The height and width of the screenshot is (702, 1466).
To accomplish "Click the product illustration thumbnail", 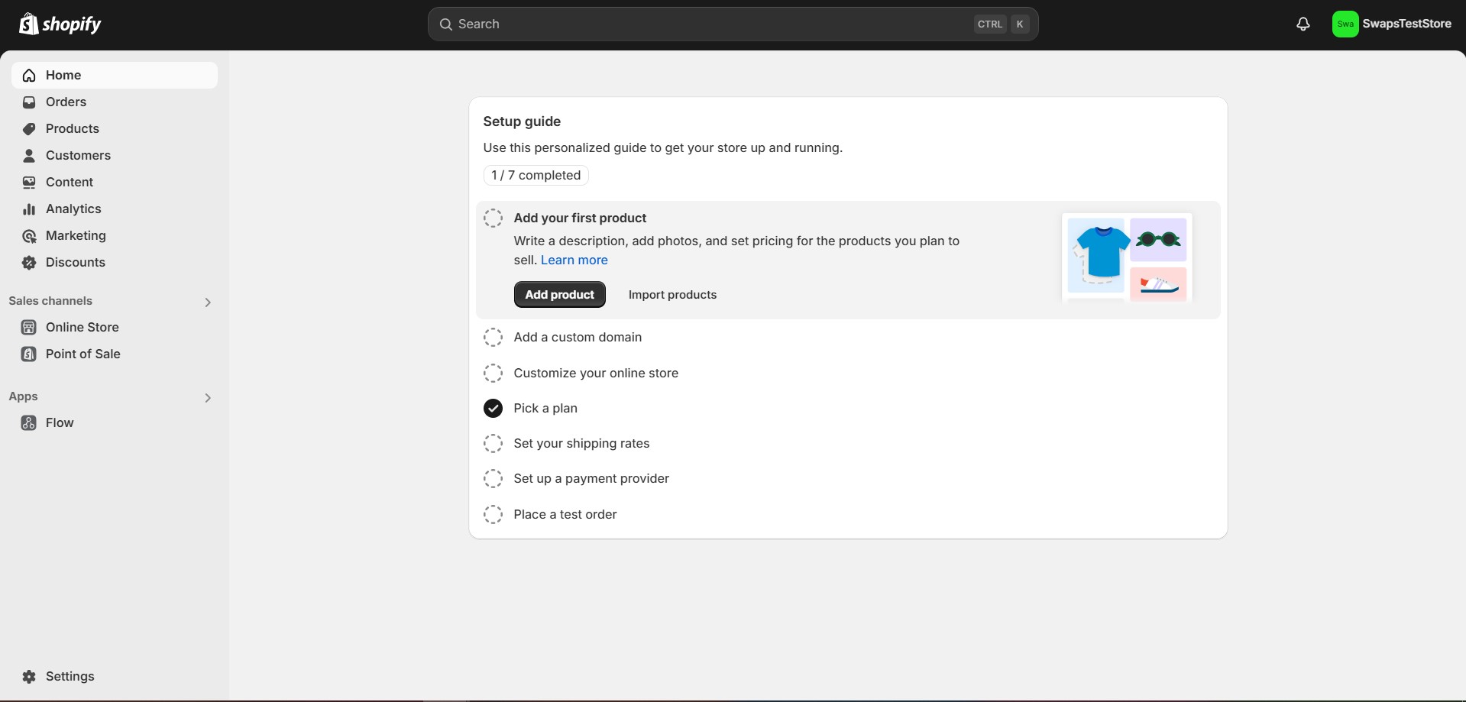I will click(1127, 257).
